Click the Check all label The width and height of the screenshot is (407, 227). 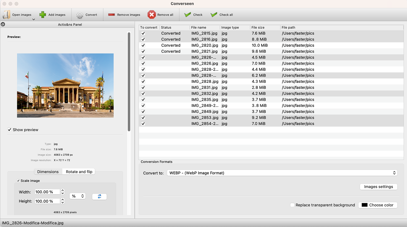226,15
